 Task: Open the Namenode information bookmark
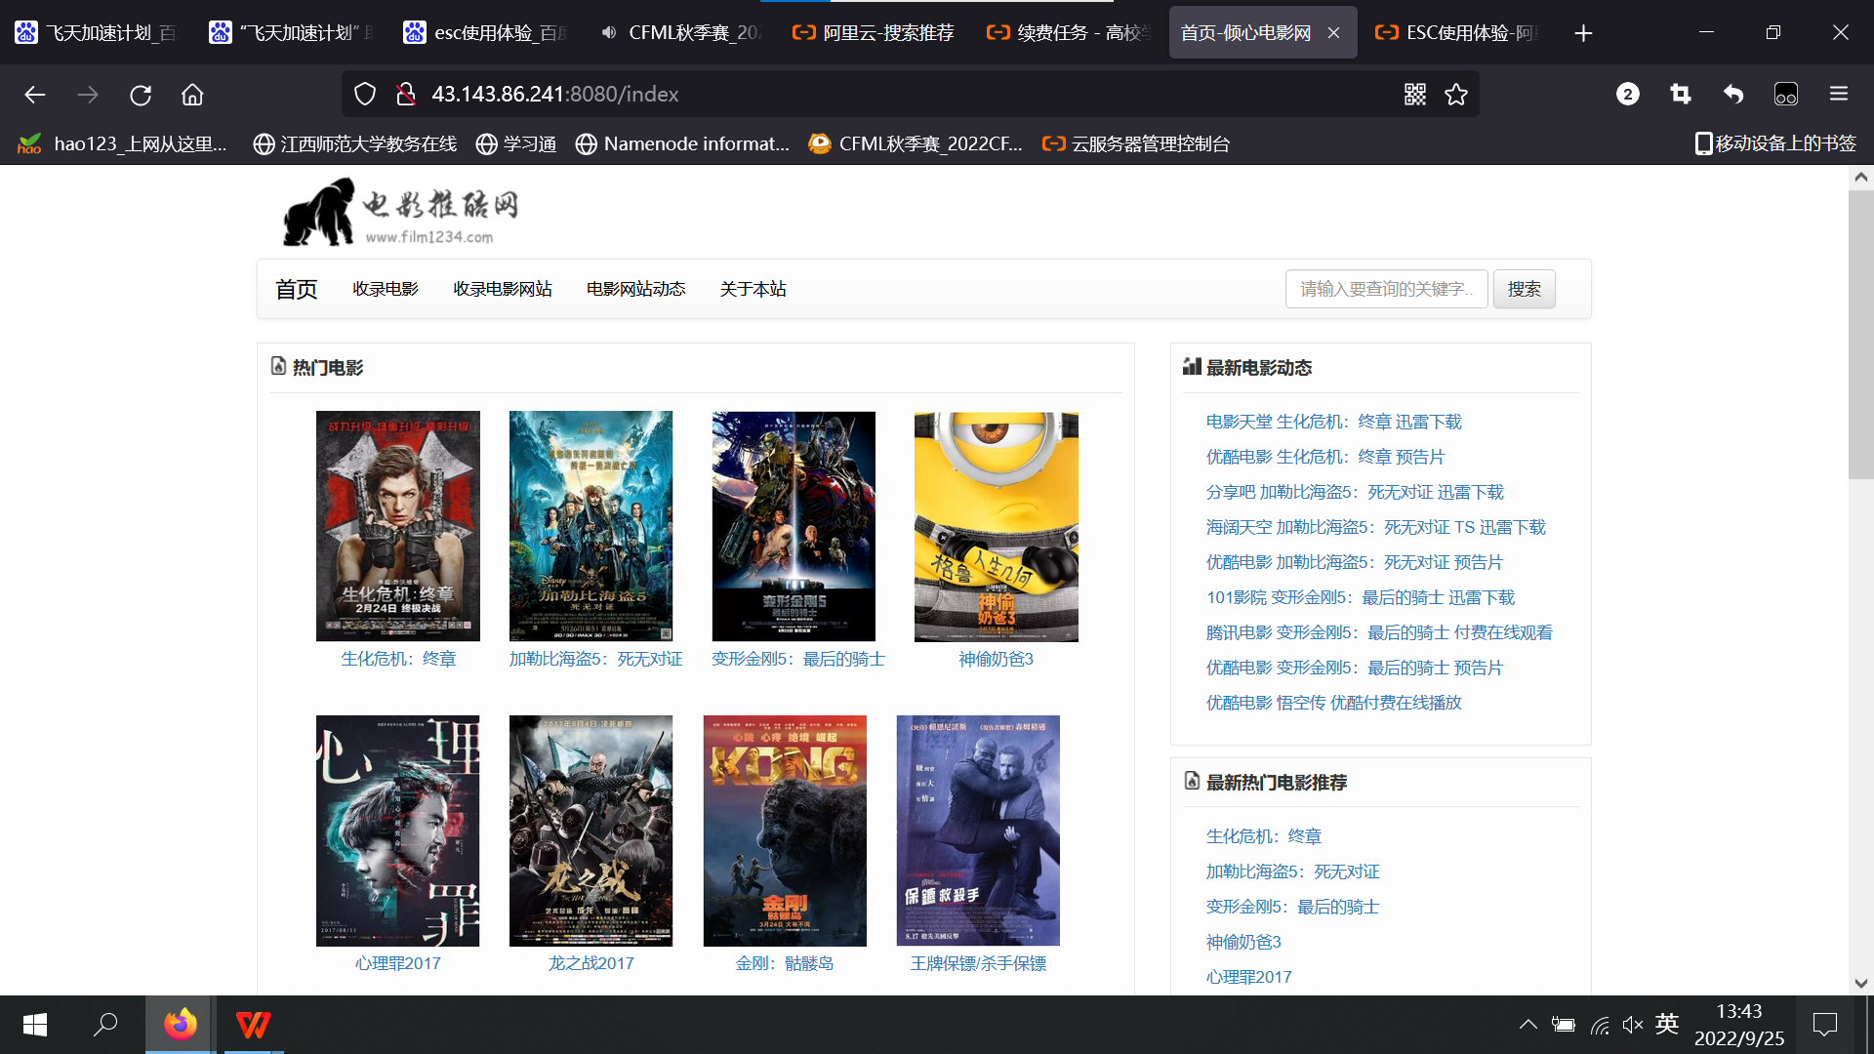tap(682, 143)
